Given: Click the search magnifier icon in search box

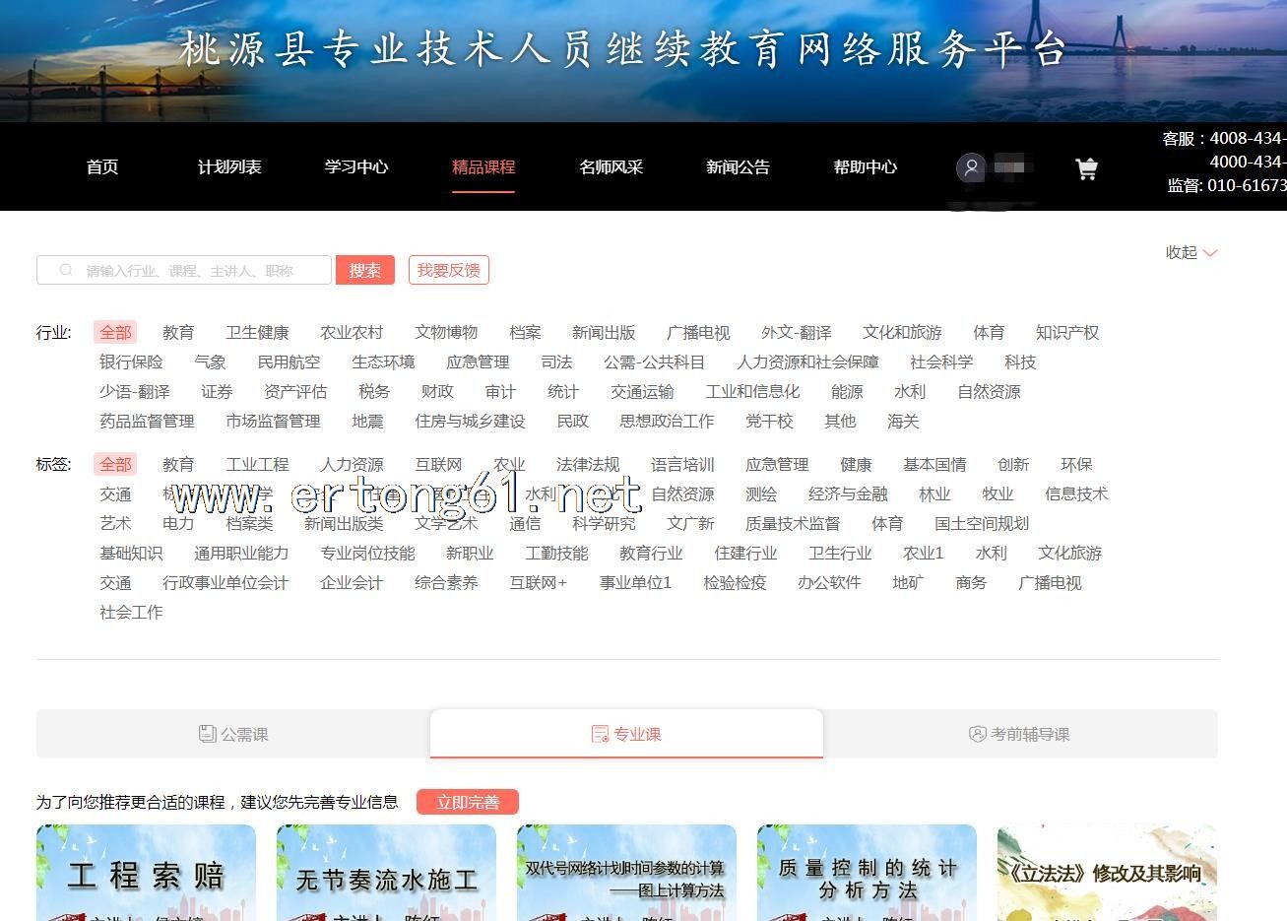Looking at the screenshot, I should coord(66,270).
